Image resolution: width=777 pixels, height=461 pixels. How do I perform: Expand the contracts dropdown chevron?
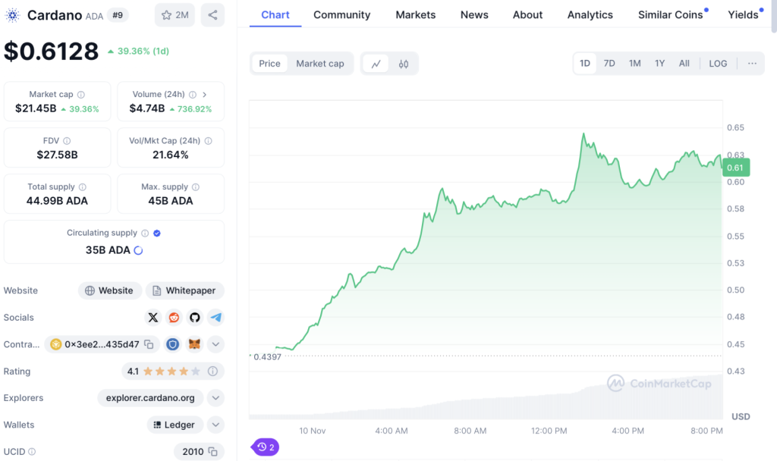click(x=216, y=344)
